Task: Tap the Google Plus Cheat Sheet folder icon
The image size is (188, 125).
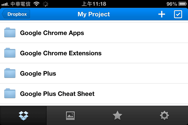Action: click(x=10, y=93)
